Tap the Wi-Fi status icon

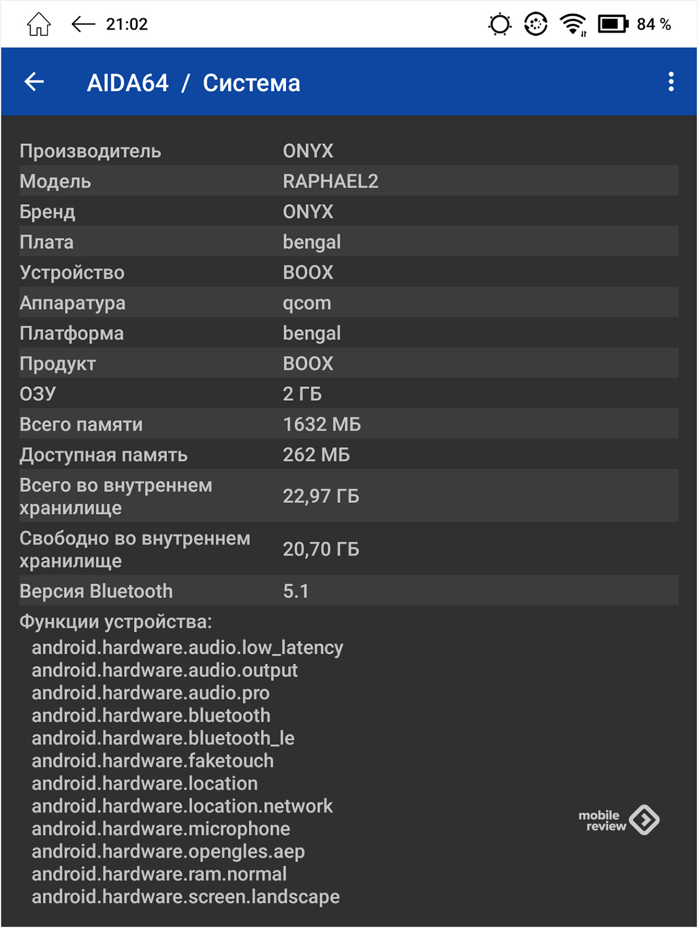tap(573, 24)
